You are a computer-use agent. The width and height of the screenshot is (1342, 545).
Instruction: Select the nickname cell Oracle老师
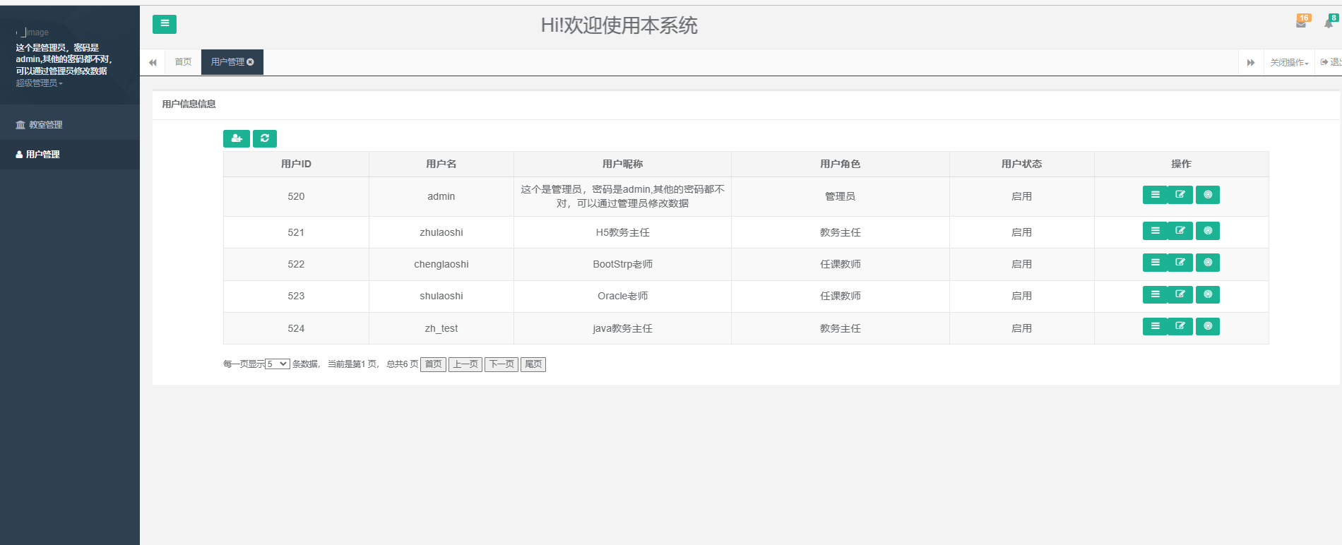pyautogui.click(x=622, y=296)
